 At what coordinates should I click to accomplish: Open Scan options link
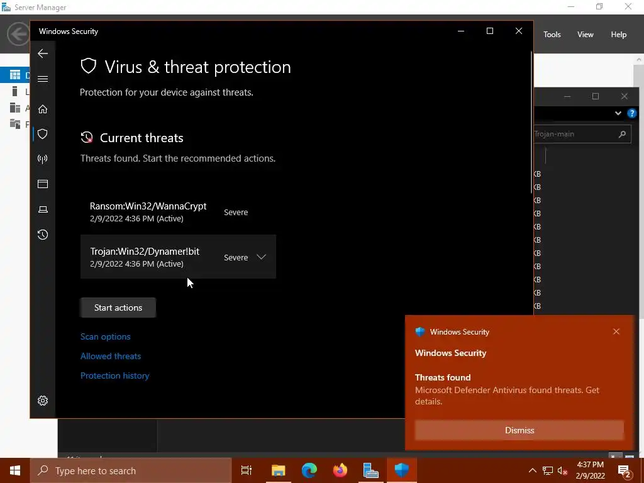coord(106,336)
